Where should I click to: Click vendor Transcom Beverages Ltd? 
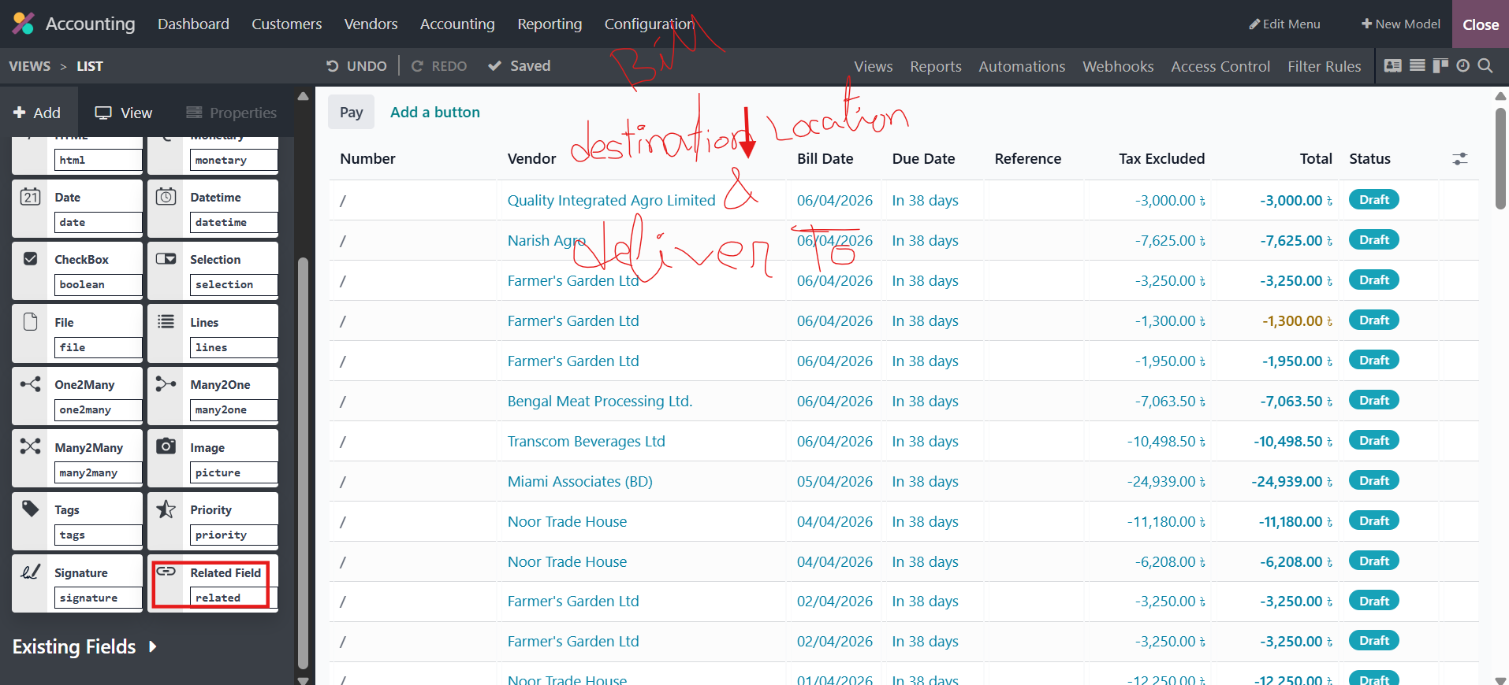pos(587,442)
